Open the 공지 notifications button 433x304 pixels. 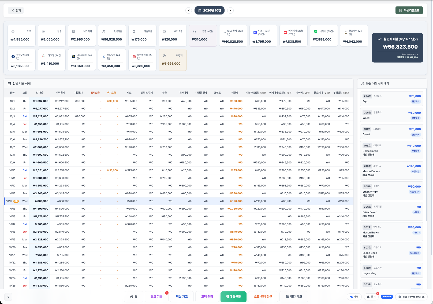coord(371,297)
